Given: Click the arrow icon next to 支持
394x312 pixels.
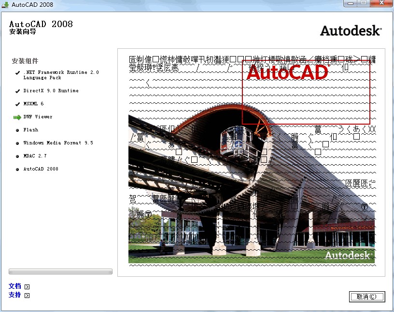Looking at the screenshot, I should [27, 295].
